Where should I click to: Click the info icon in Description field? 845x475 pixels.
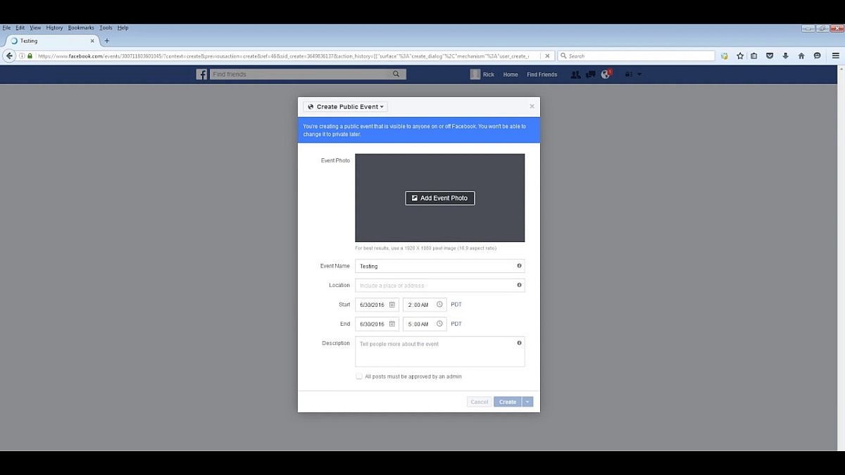(519, 343)
